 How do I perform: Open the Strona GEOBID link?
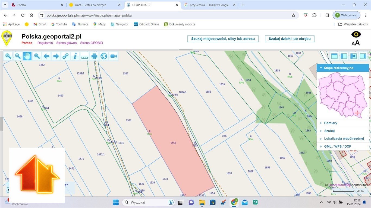[x=92, y=43]
